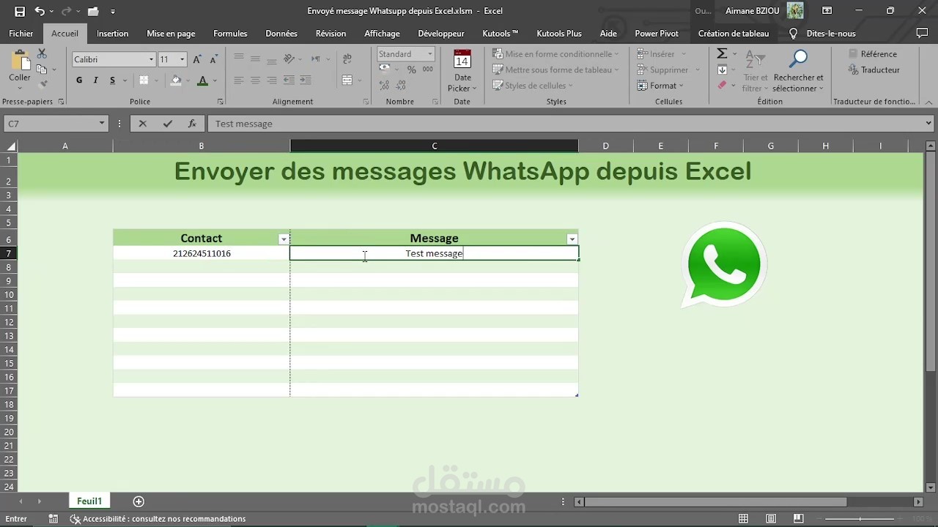Click the Cut scissors icon
Image resolution: width=938 pixels, height=527 pixels.
coord(42,54)
